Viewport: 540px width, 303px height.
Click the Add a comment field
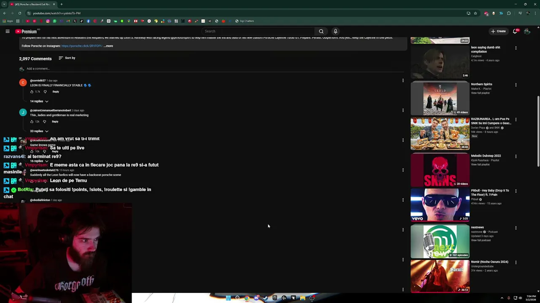click(x=215, y=69)
